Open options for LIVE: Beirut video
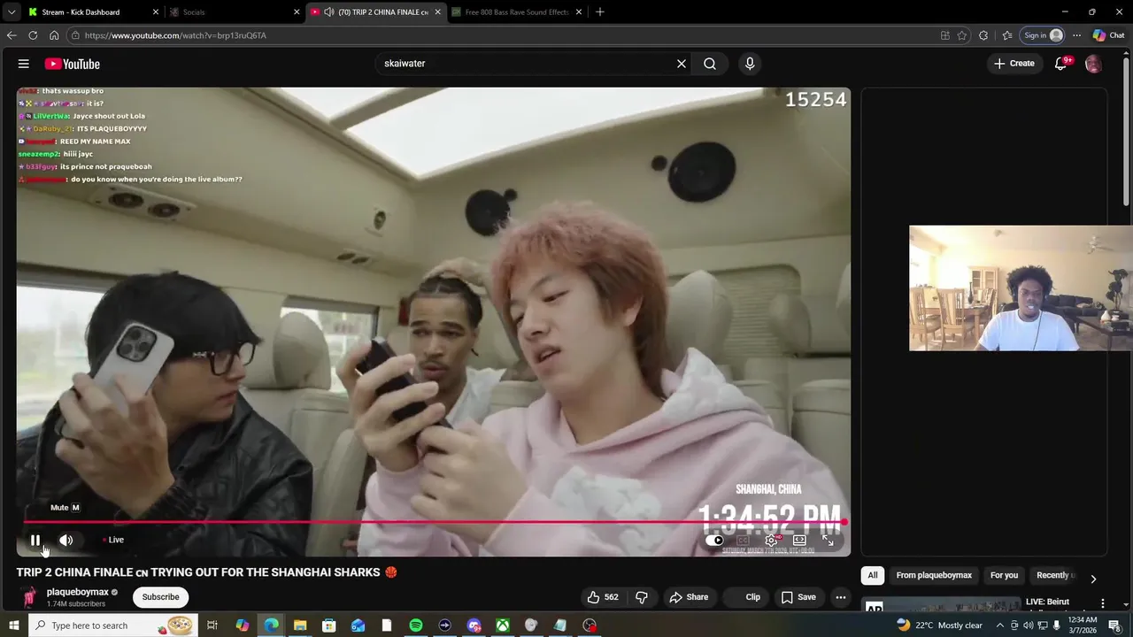This screenshot has width=1133, height=637. [x=1103, y=603]
